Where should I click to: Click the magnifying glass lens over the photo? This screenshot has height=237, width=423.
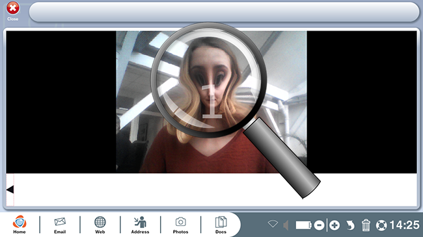point(208,80)
